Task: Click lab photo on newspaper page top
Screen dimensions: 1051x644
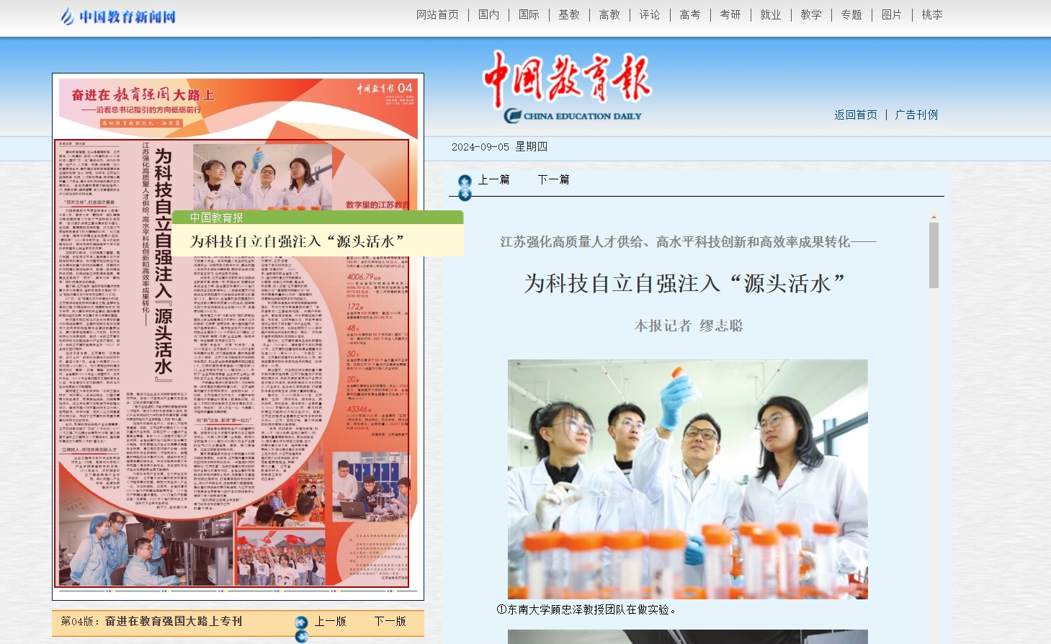Action: pos(262,177)
